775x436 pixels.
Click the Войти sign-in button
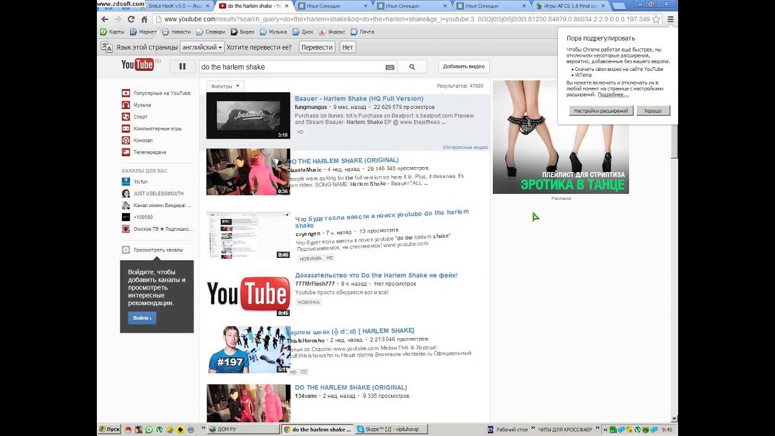click(142, 317)
